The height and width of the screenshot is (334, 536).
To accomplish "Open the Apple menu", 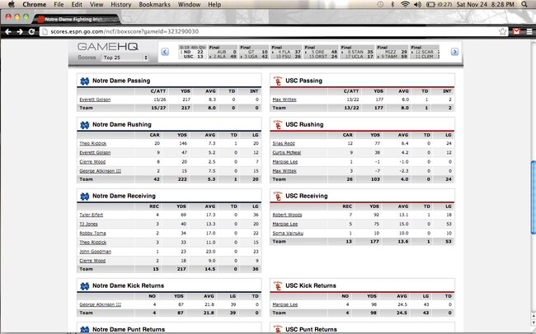I will point(12,4).
